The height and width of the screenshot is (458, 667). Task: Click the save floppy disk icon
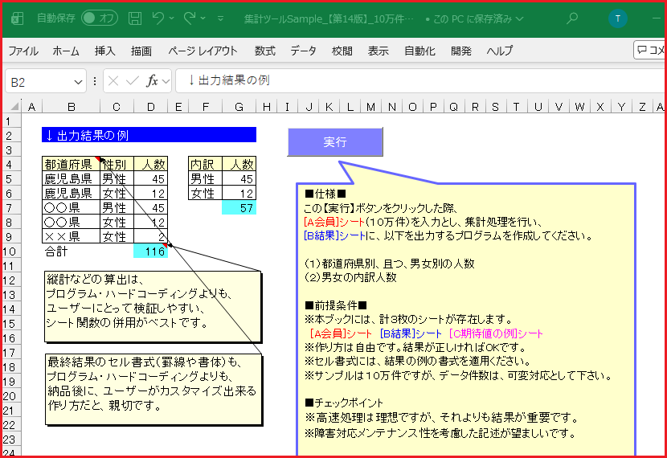point(135,18)
